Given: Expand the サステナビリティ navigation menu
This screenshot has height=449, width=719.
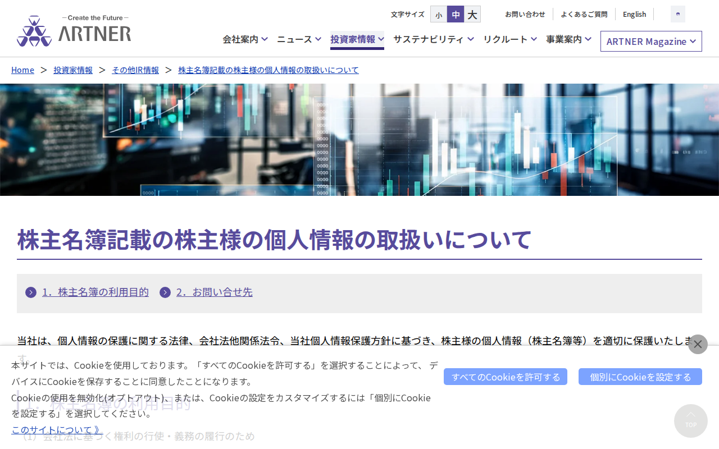Looking at the screenshot, I should click(434, 39).
